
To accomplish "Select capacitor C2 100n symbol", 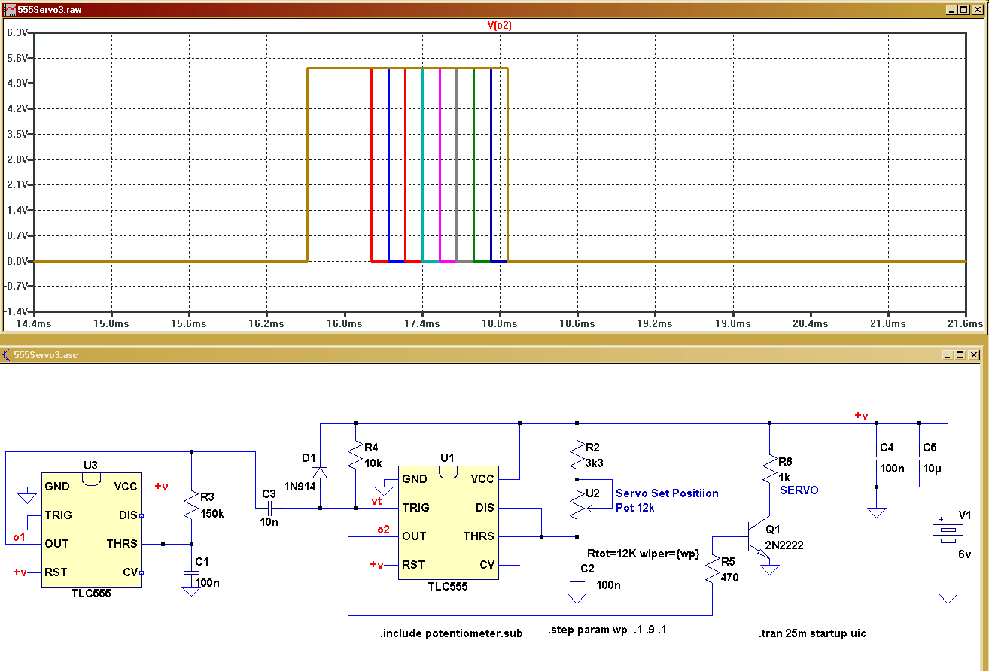I will 577,581.
